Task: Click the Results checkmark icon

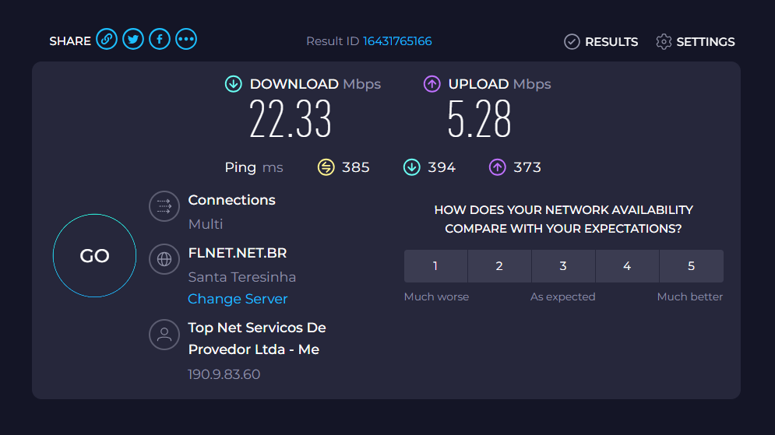Action: 572,42
